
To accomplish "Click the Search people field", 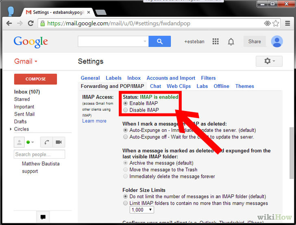I will coord(39,154).
